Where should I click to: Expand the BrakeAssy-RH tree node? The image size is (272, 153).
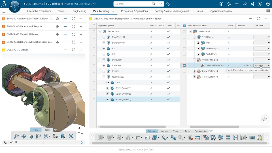104,43
